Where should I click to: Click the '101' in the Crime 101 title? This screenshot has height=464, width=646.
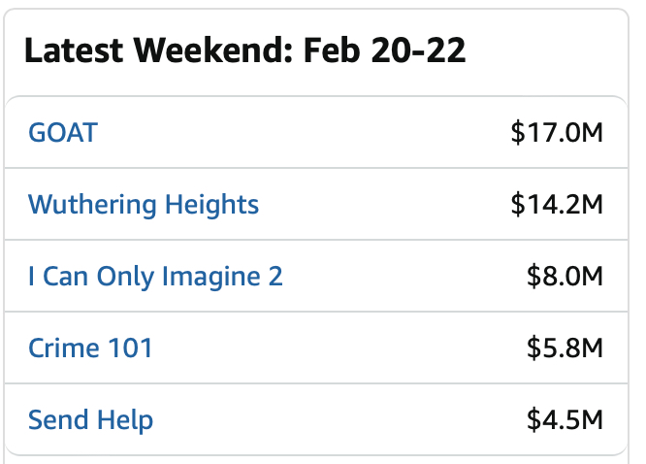click(x=129, y=348)
